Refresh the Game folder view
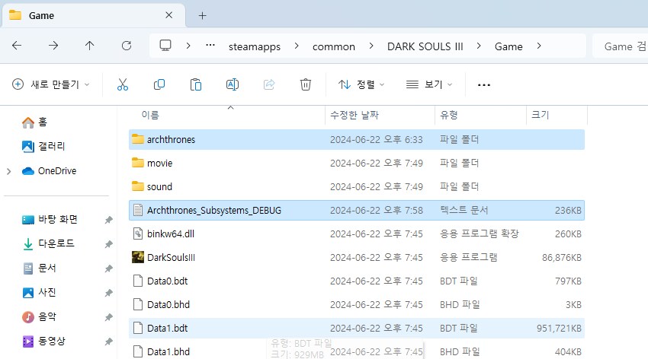Viewport: 648px width, 359px height. click(127, 46)
